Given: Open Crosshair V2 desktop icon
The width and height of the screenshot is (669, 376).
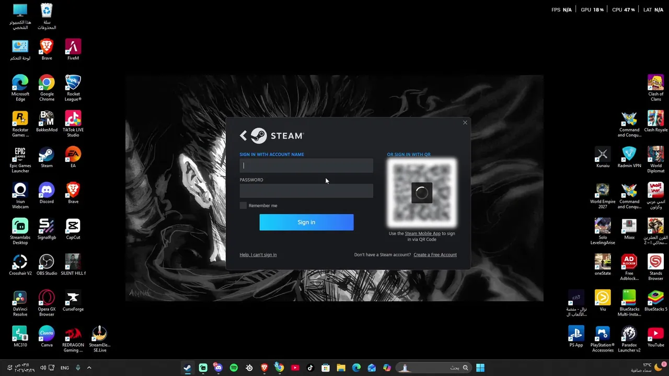Looking at the screenshot, I should pyautogui.click(x=20, y=264).
